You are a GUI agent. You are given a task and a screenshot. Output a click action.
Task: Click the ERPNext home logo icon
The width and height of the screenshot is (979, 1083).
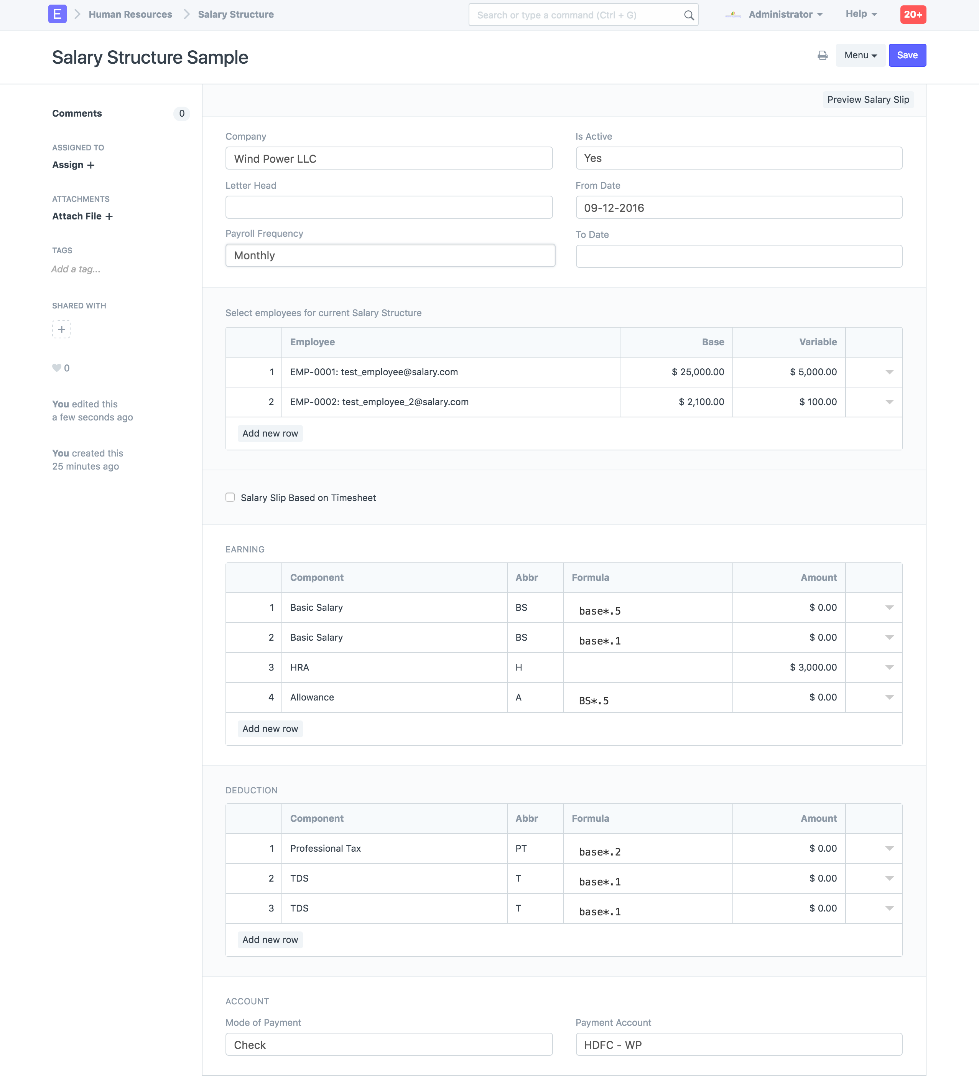click(57, 14)
